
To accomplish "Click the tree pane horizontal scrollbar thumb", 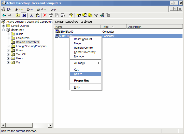I will pyautogui.click(x=19, y=125).
